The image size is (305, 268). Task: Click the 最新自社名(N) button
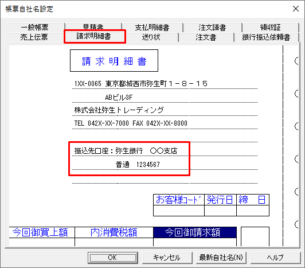coord(221,258)
